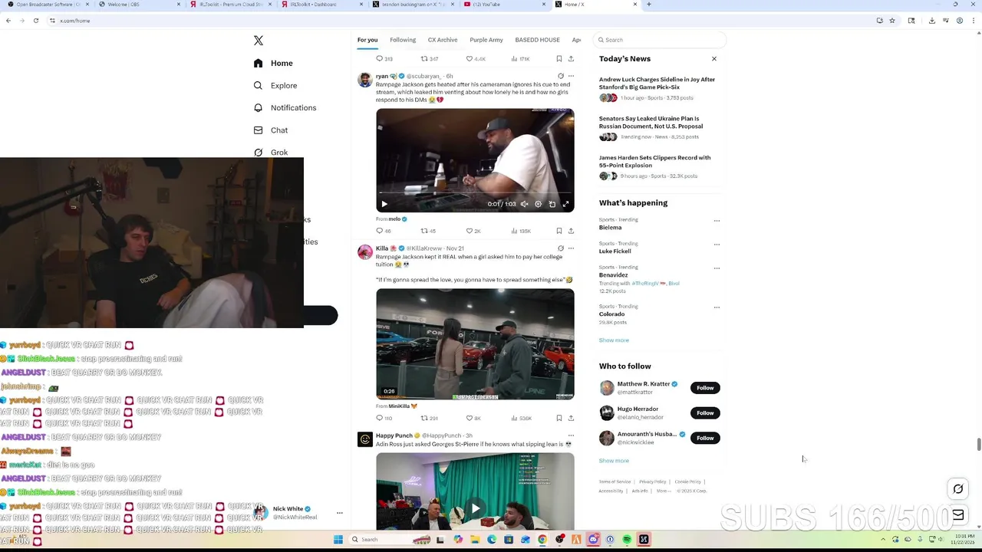982x552 pixels.
Task: Open Spotify from the Windows taskbar
Action: tap(627, 540)
